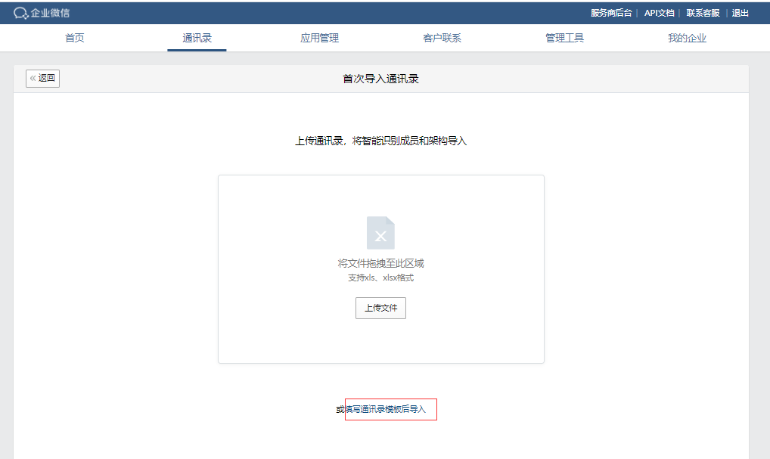
Task: Click the 将文件拖拽至此区域 text
Action: click(x=380, y=263)
